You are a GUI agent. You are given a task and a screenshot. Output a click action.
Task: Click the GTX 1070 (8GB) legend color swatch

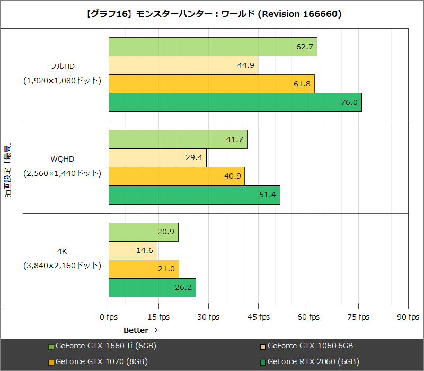tap(51, 363)
